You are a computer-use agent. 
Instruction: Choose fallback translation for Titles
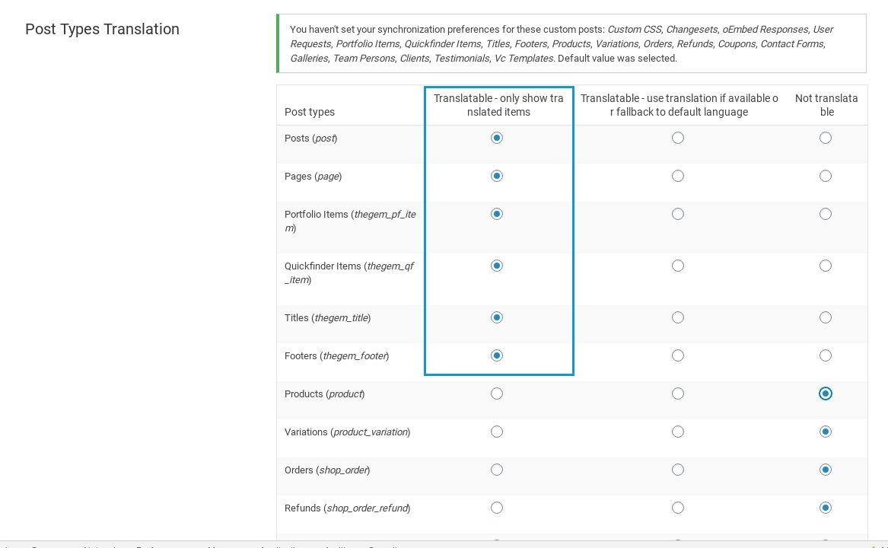[678, 317]
